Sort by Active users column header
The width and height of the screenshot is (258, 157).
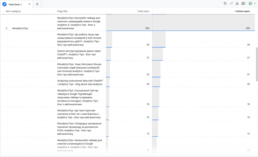pos(242,11)
